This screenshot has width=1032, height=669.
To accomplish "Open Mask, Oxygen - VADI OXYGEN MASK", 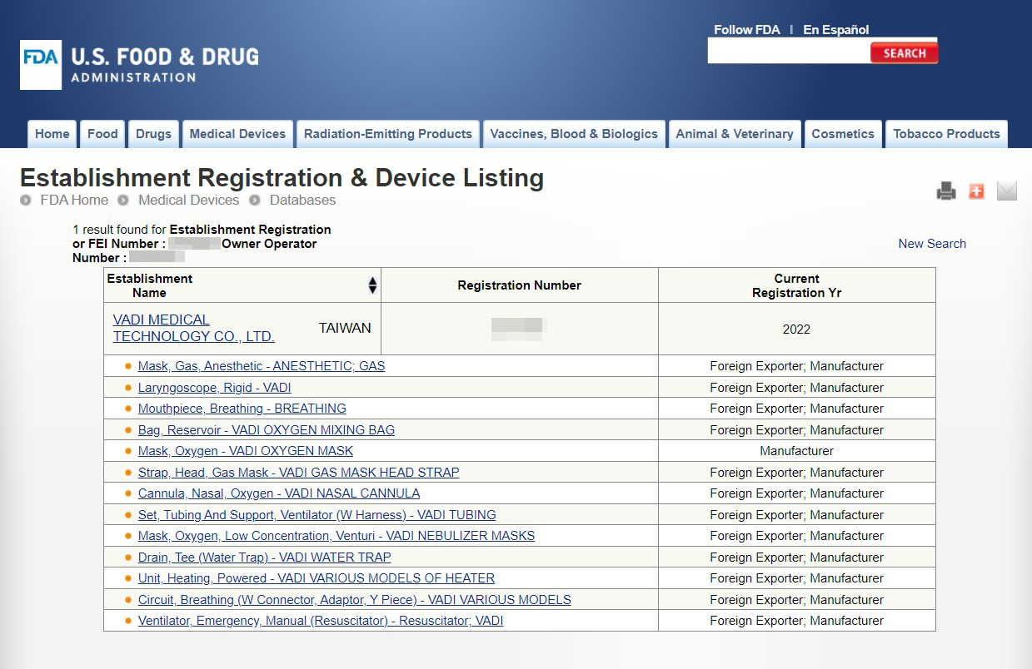I will 246,451.
